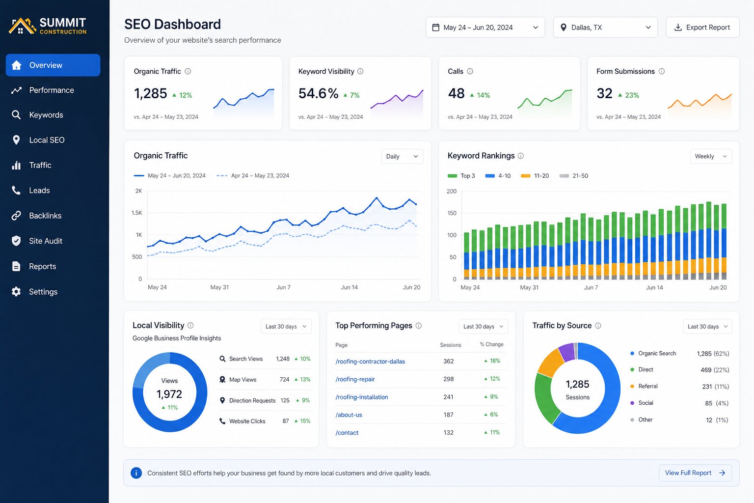The width and height of the screenshot is (754, 503).
Task: Click the Sessions column header
Action: (450, 345)
